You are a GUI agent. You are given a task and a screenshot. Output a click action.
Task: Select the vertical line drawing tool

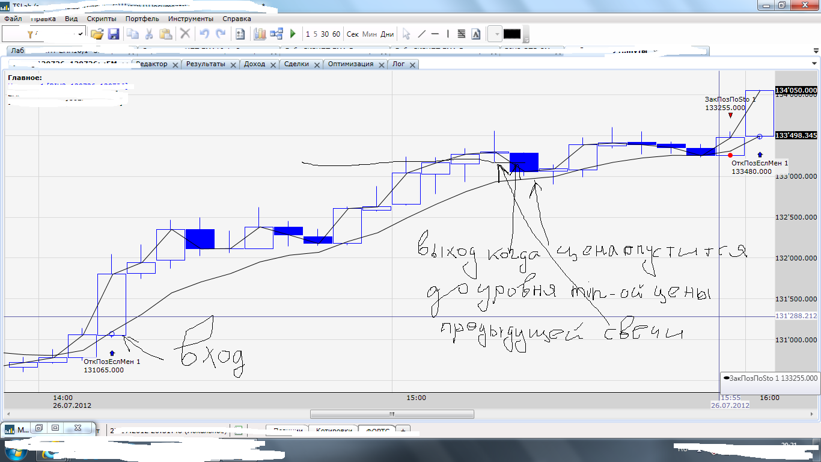[448, 34]
